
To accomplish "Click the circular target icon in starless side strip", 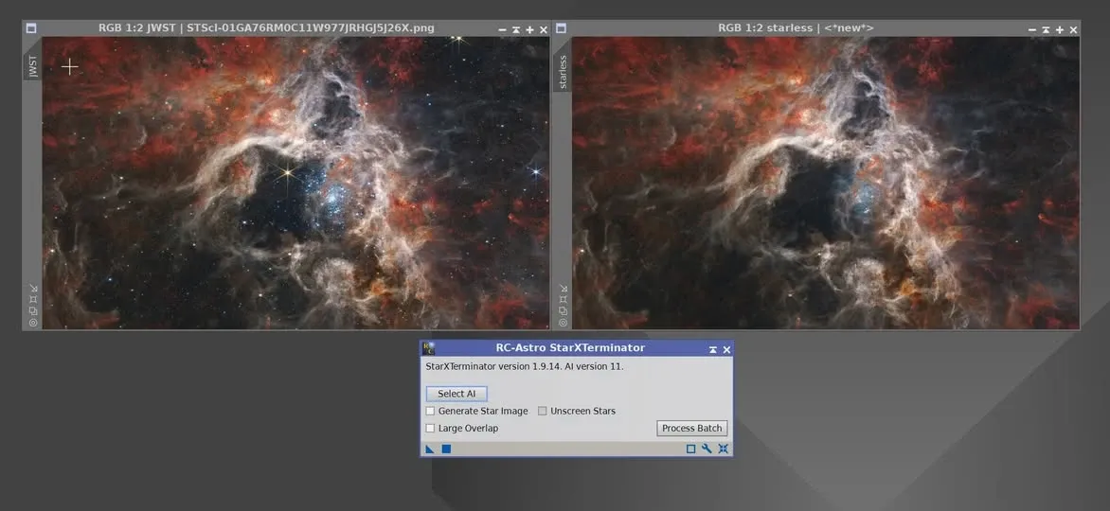I will (x=563, y=323).
